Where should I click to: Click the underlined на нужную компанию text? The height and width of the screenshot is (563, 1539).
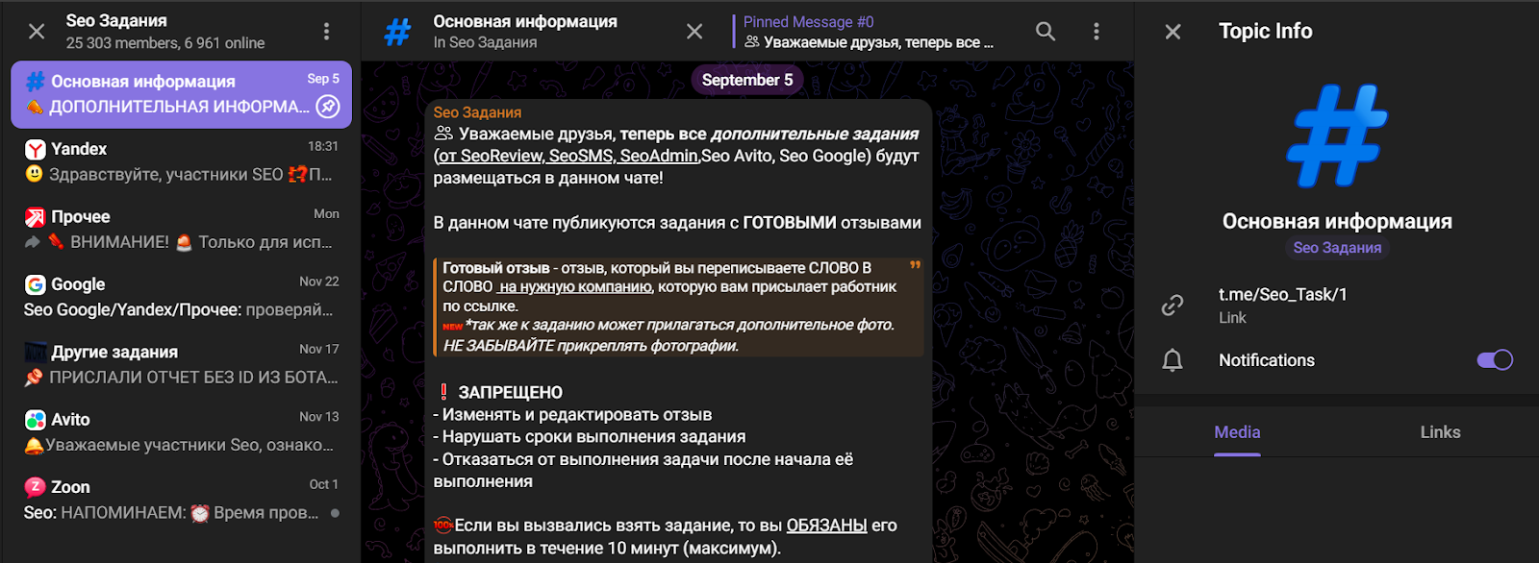tap(575, 286)
